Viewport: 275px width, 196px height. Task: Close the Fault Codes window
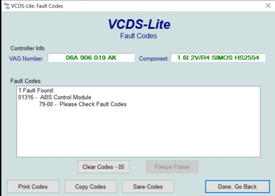pos(268,5)
